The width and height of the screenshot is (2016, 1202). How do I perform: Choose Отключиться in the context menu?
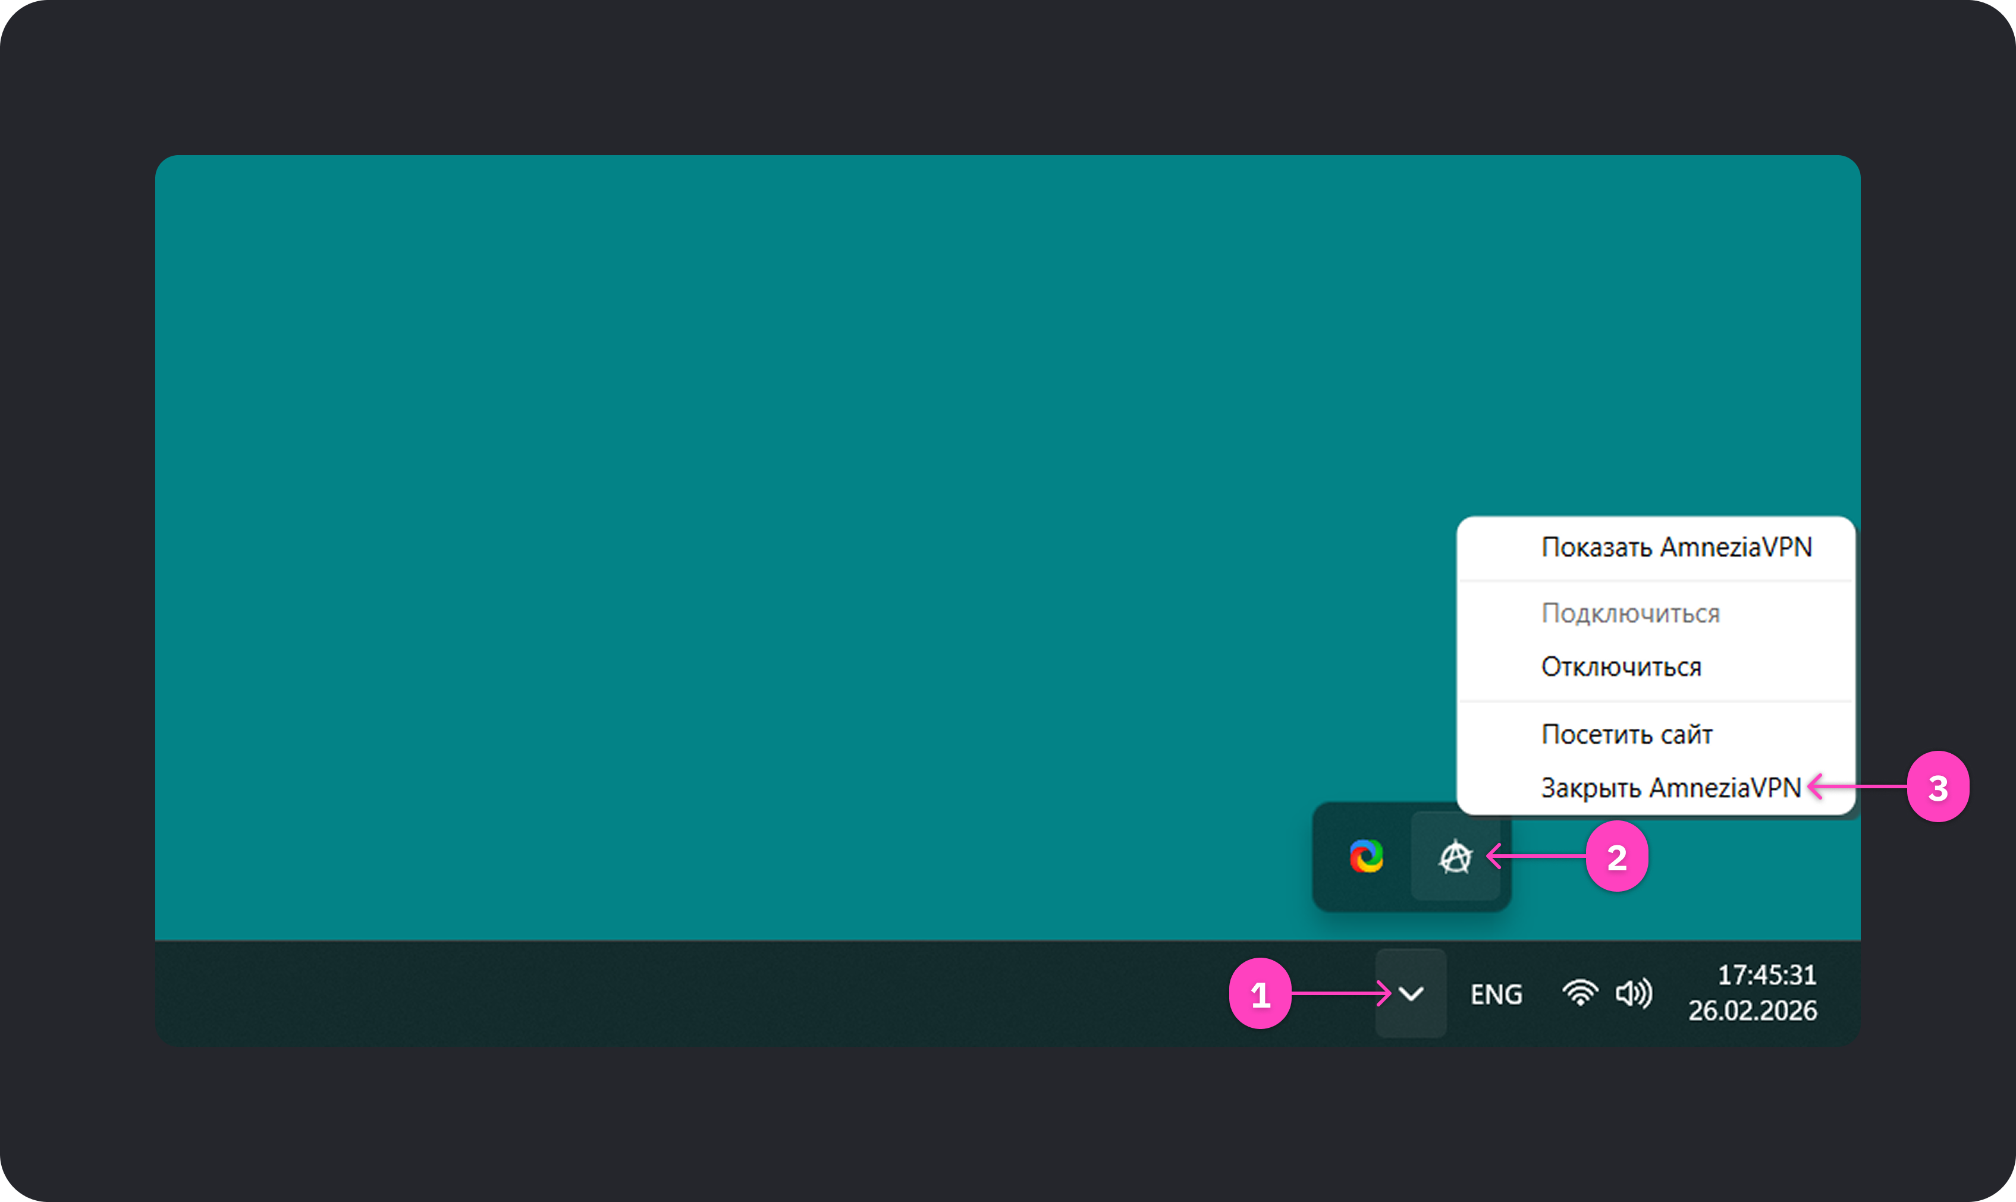1621,666
